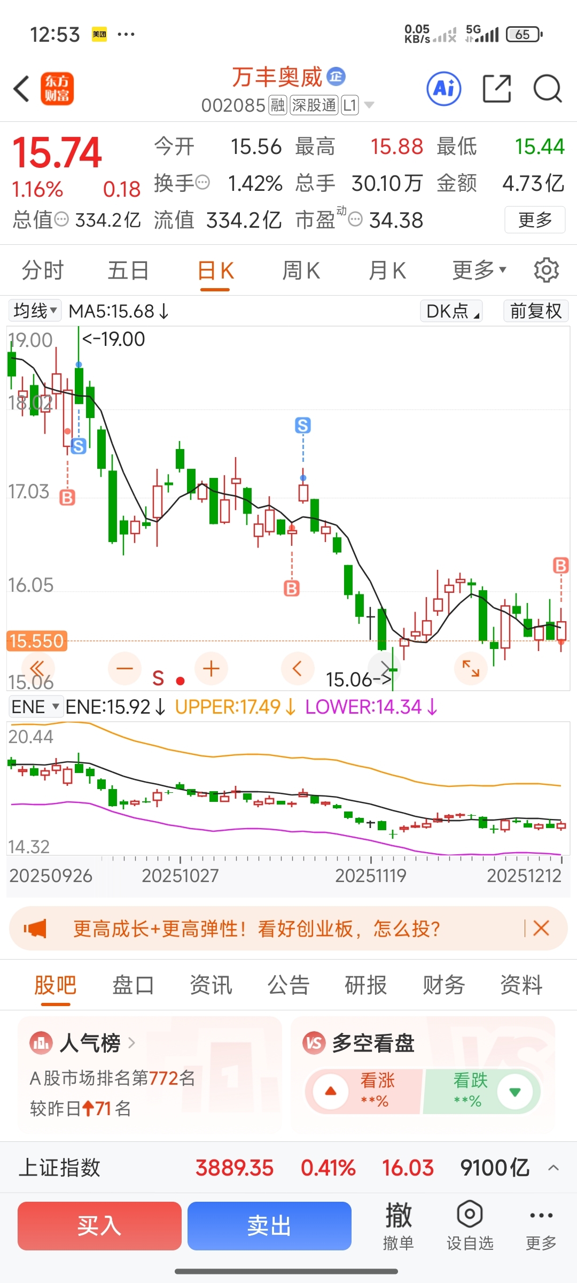Tap the 换手 info icon

pyautogui.click(x=203, y=183)
